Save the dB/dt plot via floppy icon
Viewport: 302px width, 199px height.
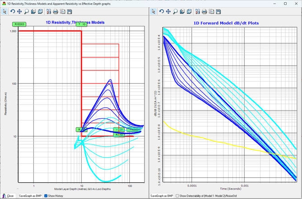pyautogui.click(x=218, y=12)
